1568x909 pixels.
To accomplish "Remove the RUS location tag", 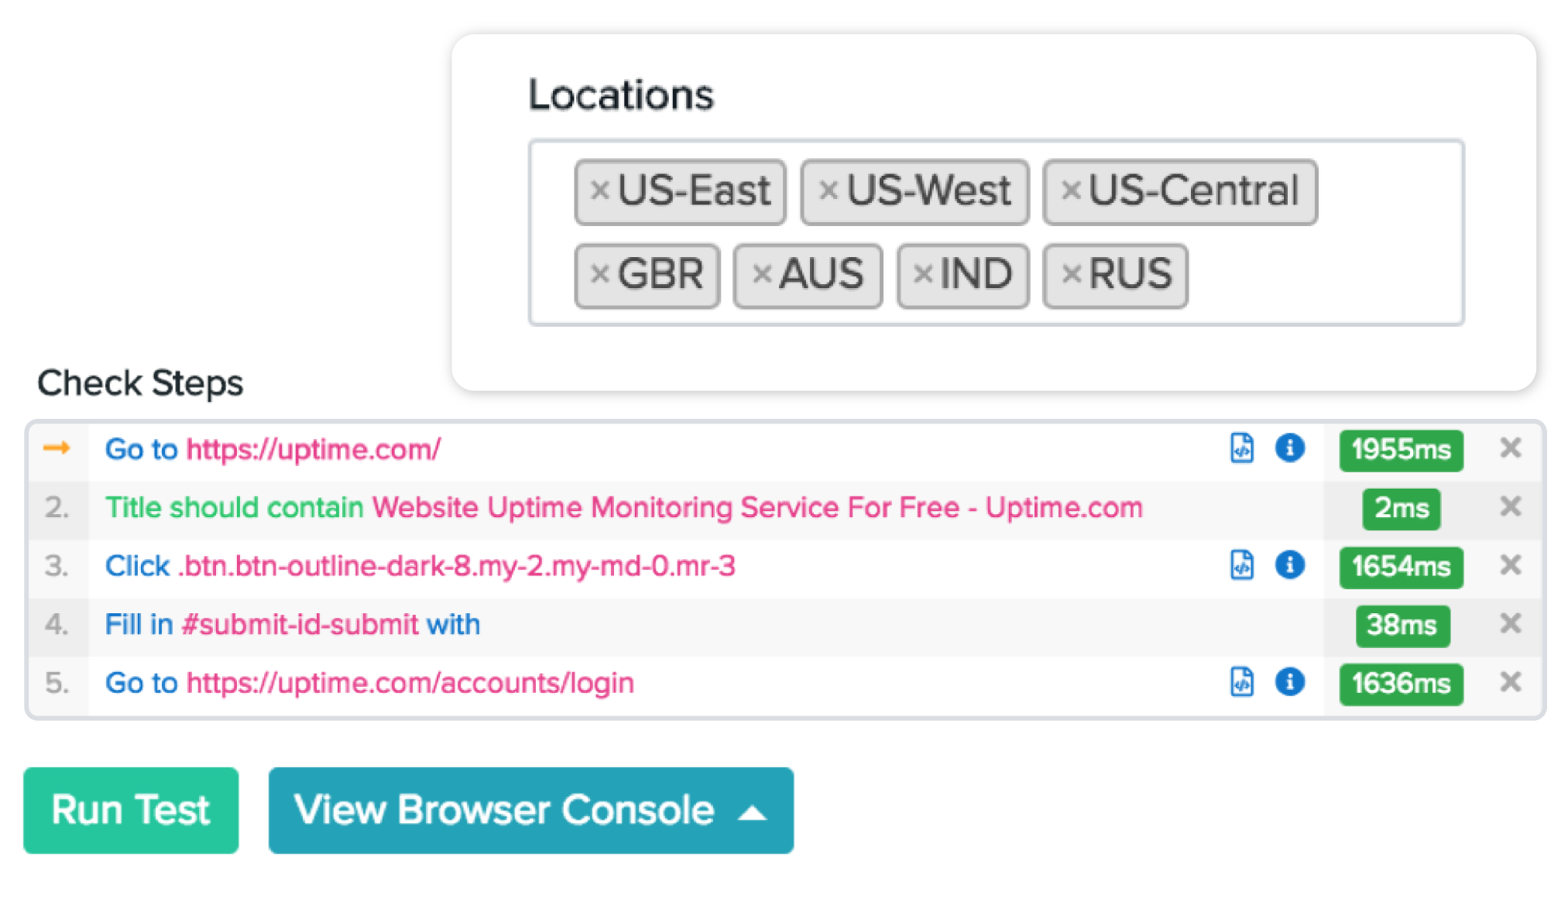I will coord(1071,273).
